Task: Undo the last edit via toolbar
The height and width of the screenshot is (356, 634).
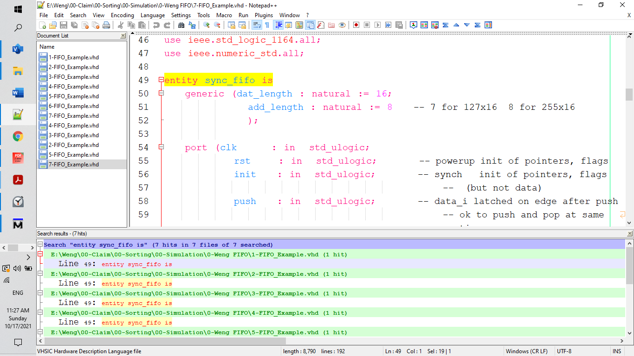Action: click(156, 25)
